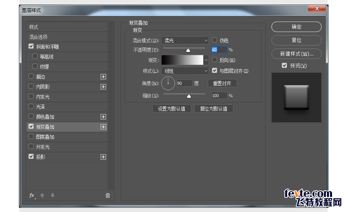Click the move effect up arrow
This screenshot has height=212, width=347.
[x=42, y=195]
